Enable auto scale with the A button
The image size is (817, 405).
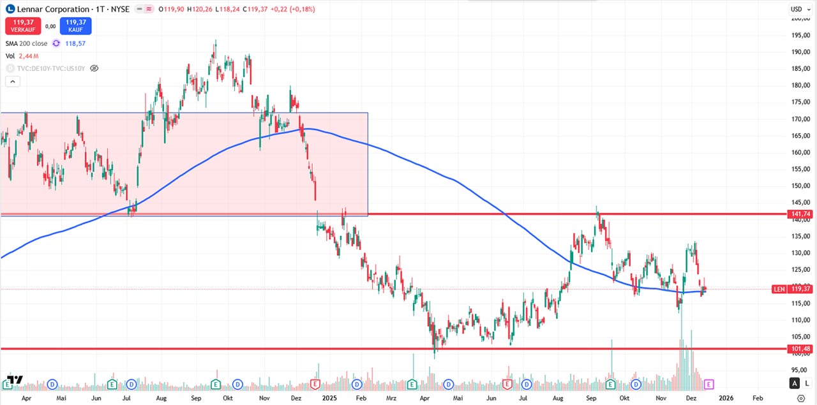794,383
